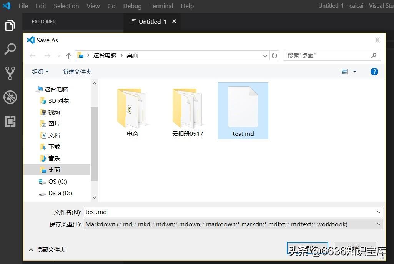Change the file view layout icon
The image size is (394, 264).
(344, 72)
